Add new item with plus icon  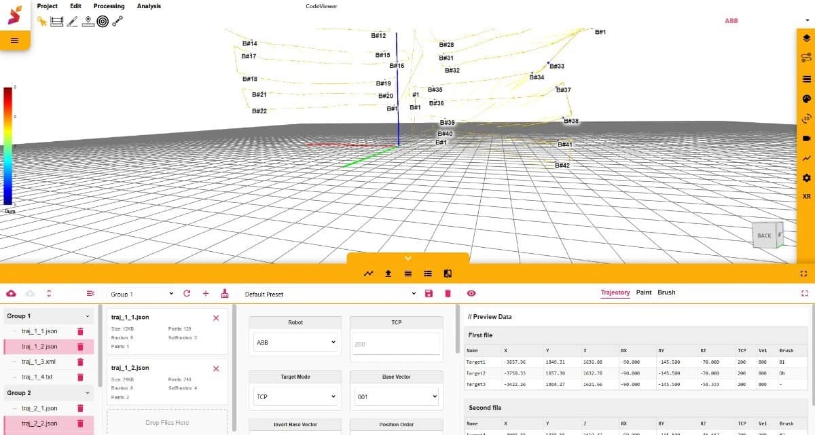coord(206,293)
